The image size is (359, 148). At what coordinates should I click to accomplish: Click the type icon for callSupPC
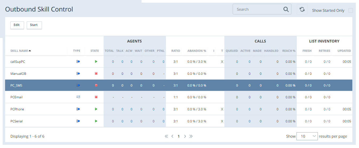click(x=78, y=61)
